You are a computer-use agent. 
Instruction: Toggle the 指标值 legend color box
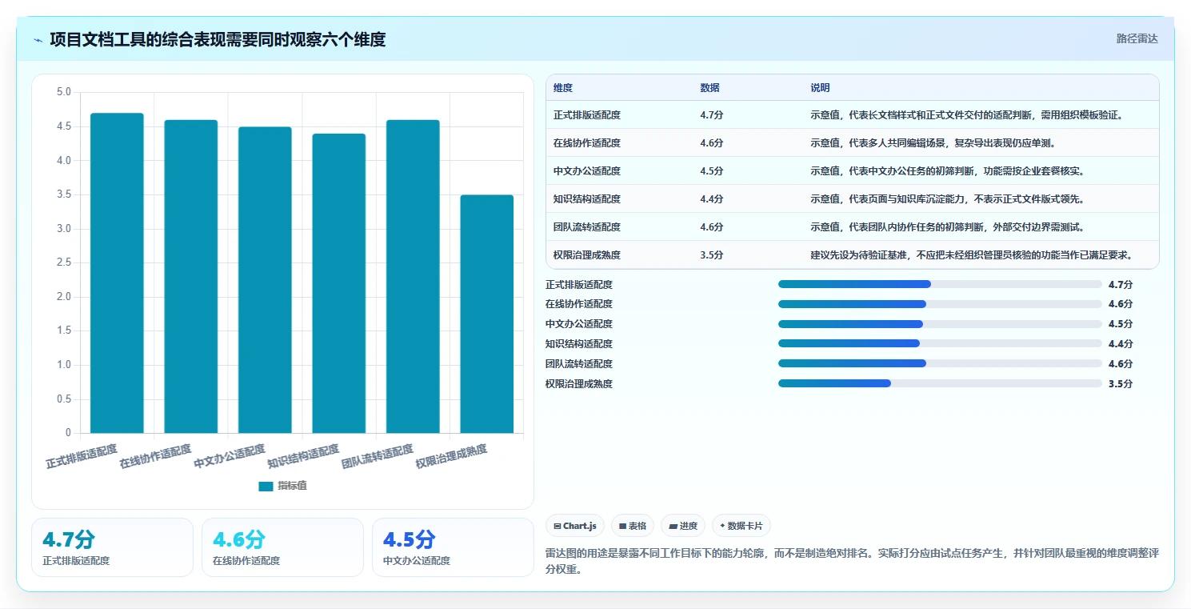266,486
